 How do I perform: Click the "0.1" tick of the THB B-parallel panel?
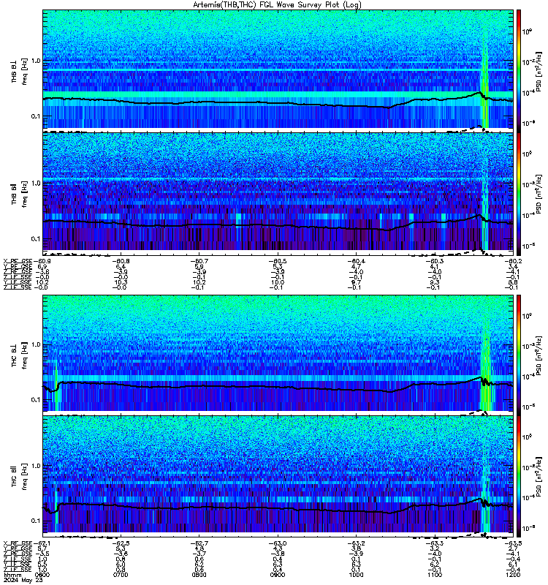[x=36, y=239]
